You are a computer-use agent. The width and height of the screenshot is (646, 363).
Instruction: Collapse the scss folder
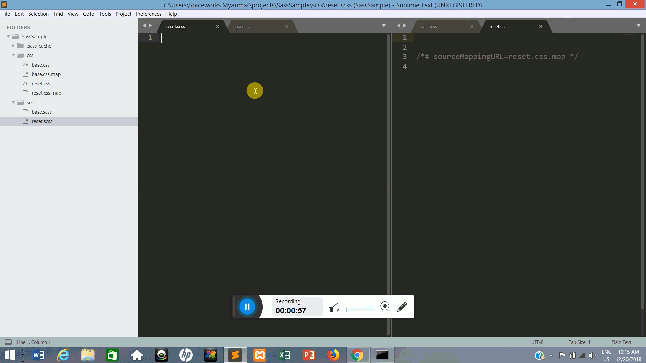(13, 102)
